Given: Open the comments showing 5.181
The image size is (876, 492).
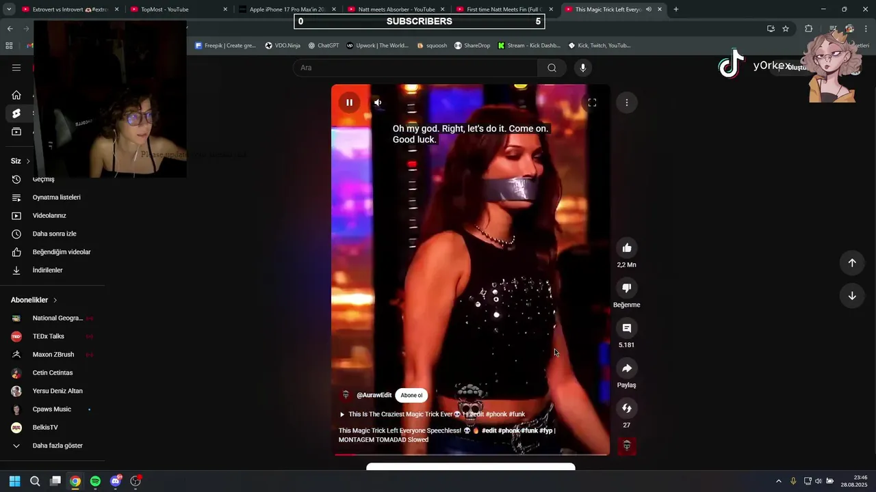Looking at the screenshot, I should pyautogui.click(x=626, y=328).
